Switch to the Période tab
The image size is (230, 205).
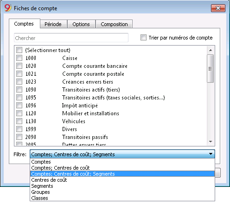tap(53, 24)
